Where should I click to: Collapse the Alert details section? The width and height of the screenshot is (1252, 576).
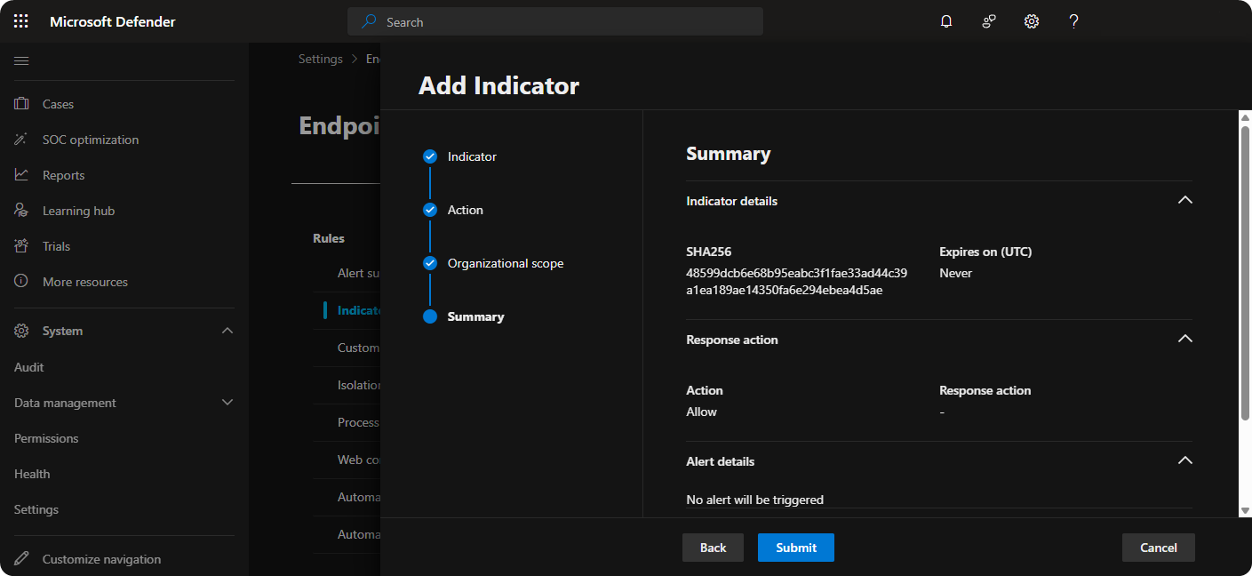1184,461
